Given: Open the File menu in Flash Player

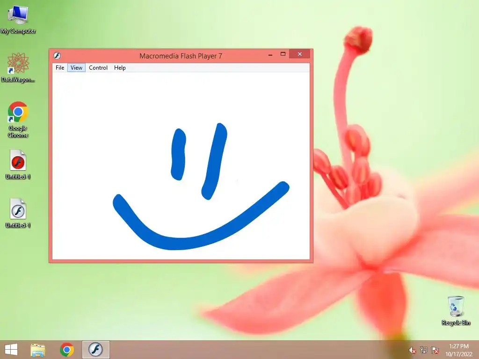Looking at the screenshot, I should [x=59, y=68].
